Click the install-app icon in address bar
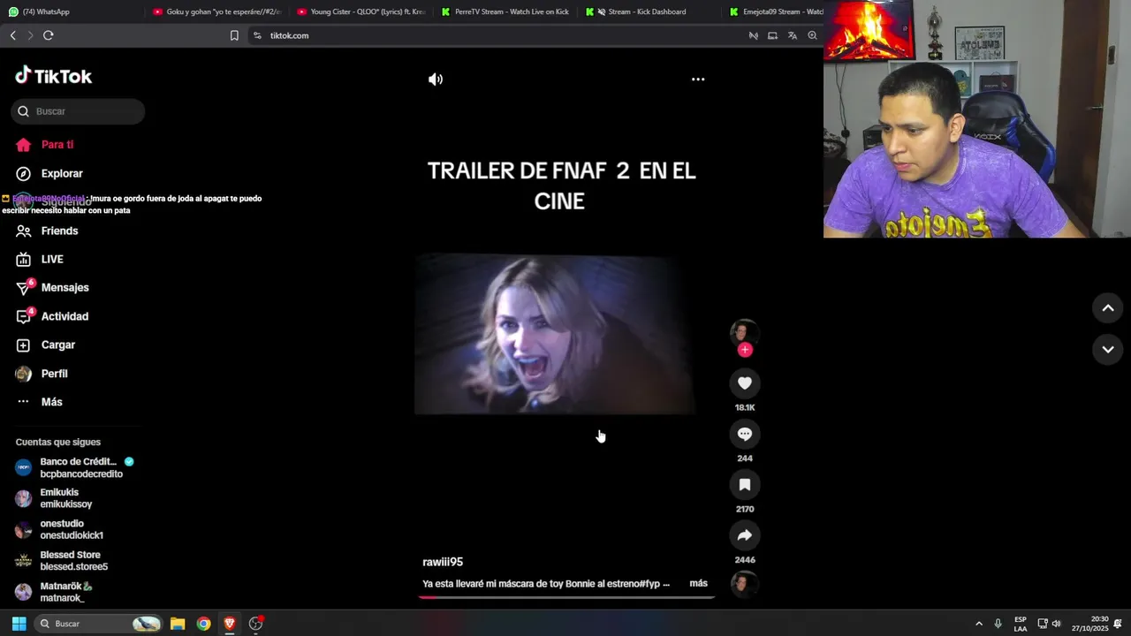Image resolution: width=1131 pixels, height=636 pixels. pos(772,35)
